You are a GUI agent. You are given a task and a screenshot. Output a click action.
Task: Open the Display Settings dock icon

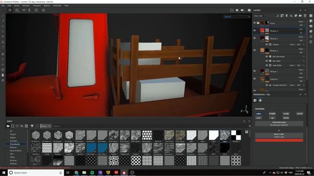(x=311, y=26)
